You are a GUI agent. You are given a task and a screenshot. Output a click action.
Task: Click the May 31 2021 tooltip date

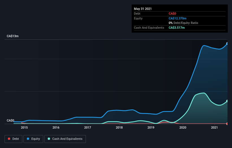[143, 9]
